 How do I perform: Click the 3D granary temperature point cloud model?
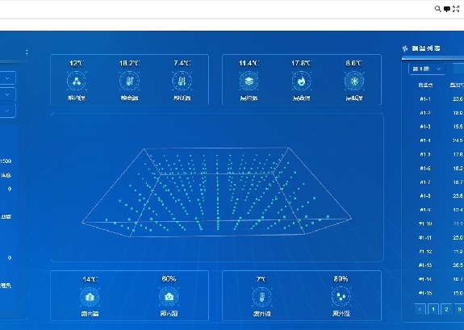coord(216,192)
